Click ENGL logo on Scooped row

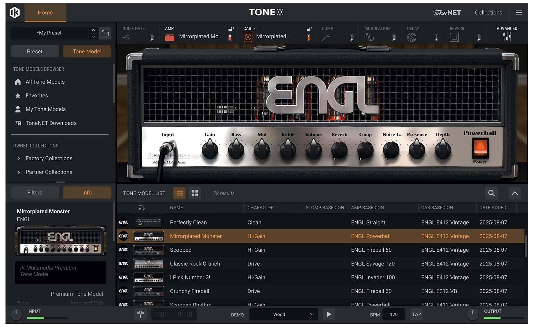[123, 250]
